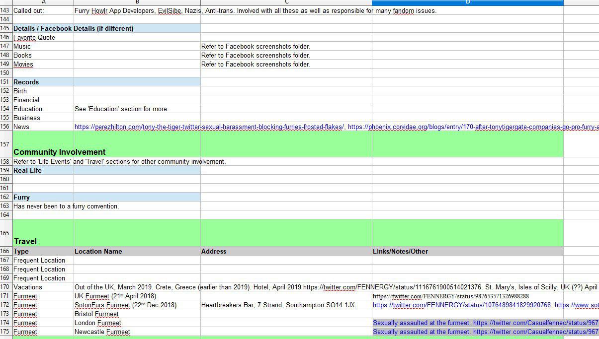This screenshot has width=599, height=339.
Task: Select the 'Bristol Furmeet' cell
Action: pyautogui.click(x=137, y=314)
